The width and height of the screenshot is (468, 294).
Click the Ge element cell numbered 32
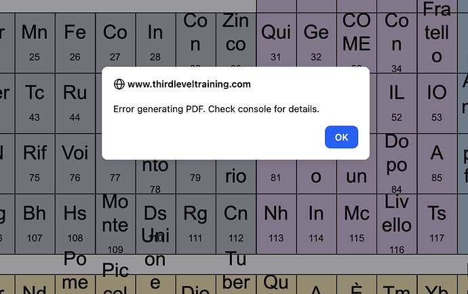point(316,42)
